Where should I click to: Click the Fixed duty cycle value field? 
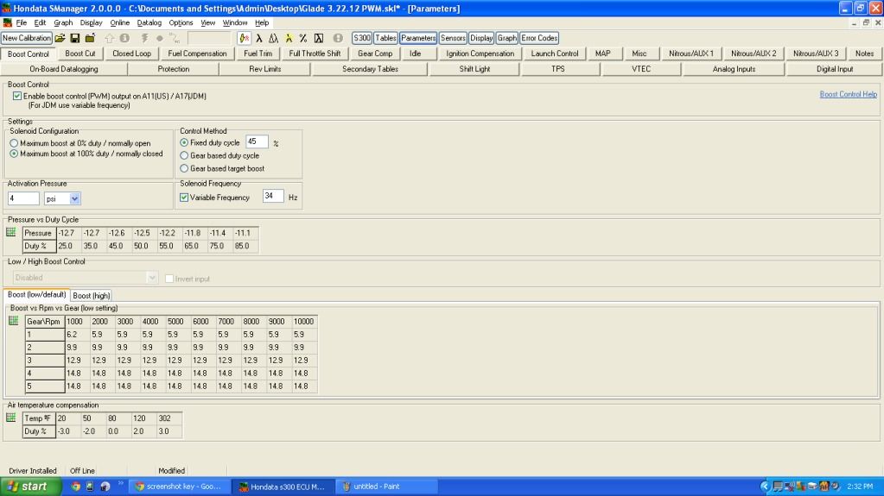pos(256,141)
